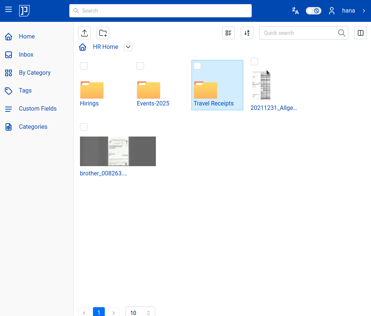Image resolution: width=371 pixels, height=316 pixels.
Task: Click the new folder icon
Action: [103, 33]
